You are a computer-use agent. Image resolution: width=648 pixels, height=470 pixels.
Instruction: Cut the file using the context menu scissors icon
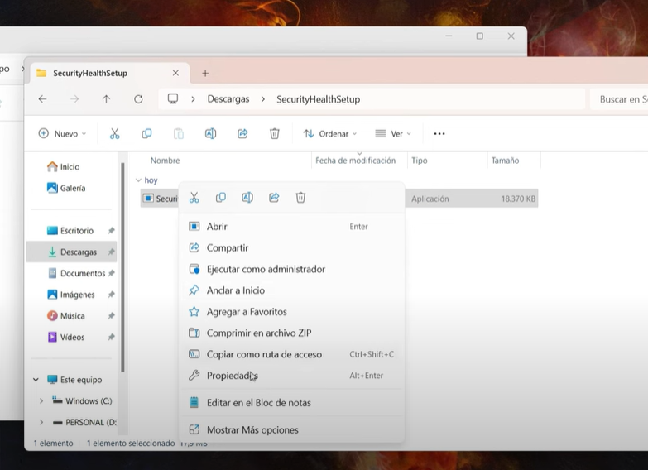pyautogui.click(x=194, y=198)
